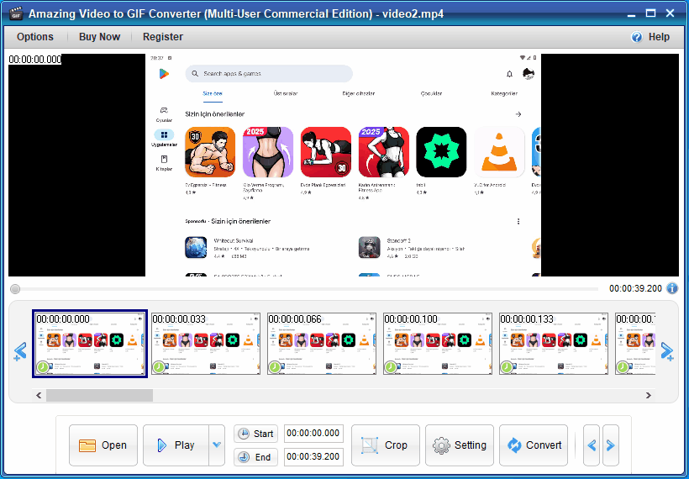Viewport: 689px width, 479px height.
Task: Open the Options menu
Action: (x=35, y=37)
